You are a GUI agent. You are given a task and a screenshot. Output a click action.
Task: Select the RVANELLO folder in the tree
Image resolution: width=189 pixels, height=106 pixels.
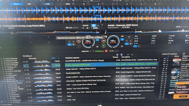13,81
